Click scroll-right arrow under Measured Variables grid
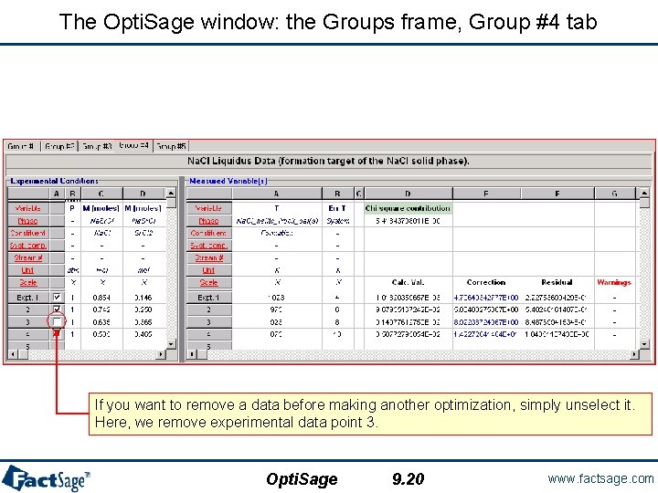 click(x=635, y=354)
